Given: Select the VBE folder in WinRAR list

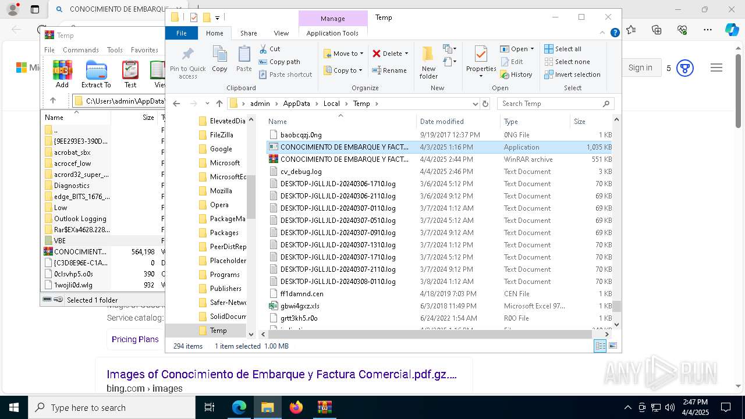Looking at the screenshot, I should point(102,241).
